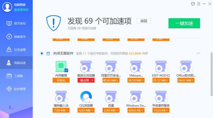Click the Office即点即用 software icon
Image resolution: width=213 pixels, height=118 pixels.
(x=186, y=66)
